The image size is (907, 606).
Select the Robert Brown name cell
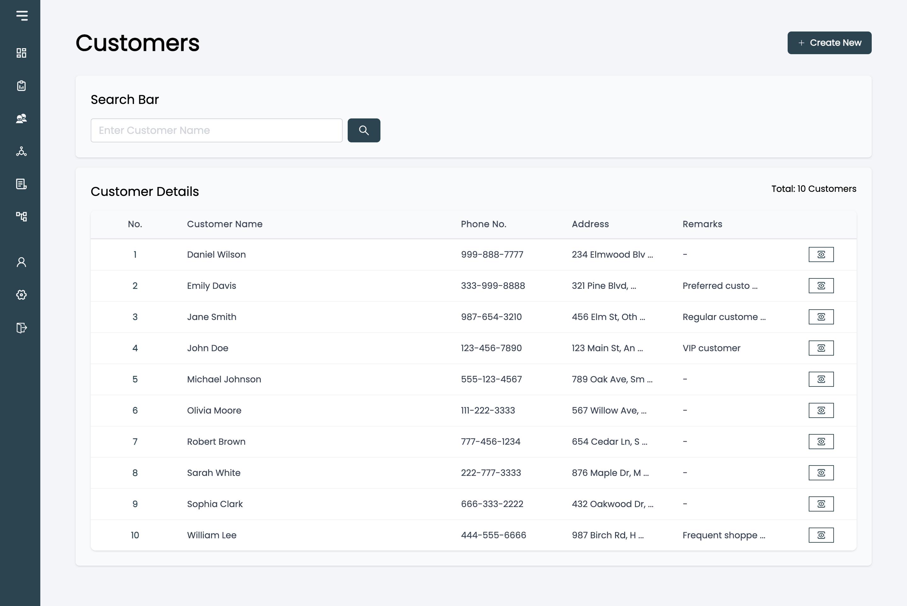click(x=216, y=442)
